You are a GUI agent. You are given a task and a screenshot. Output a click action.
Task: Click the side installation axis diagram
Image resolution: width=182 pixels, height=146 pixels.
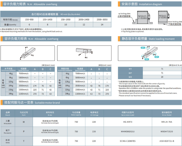[x=84, y=53]
